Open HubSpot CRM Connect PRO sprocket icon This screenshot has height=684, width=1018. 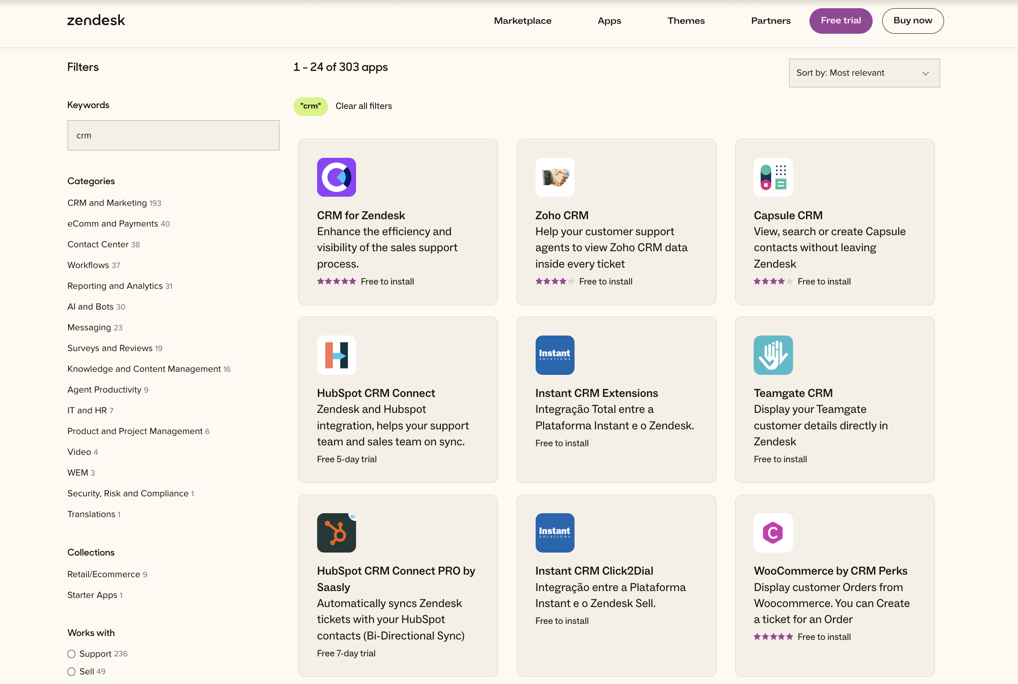point(337,533)
